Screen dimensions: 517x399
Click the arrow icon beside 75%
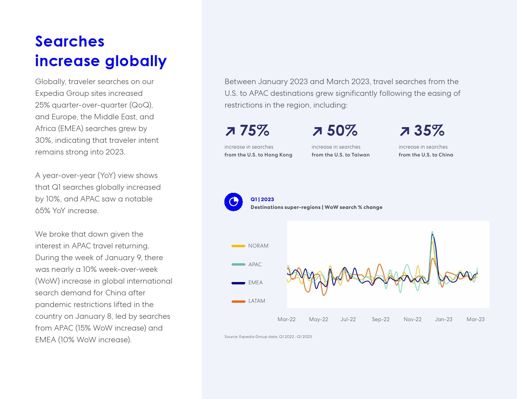tap(230, 131)
